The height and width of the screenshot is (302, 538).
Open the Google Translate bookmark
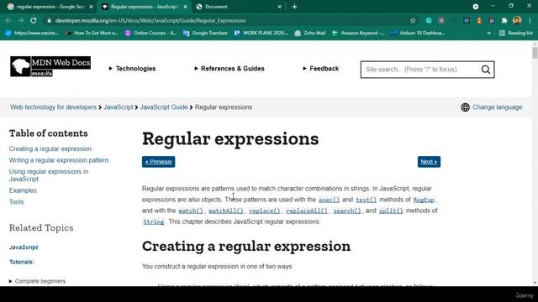[x=205, y=33]
